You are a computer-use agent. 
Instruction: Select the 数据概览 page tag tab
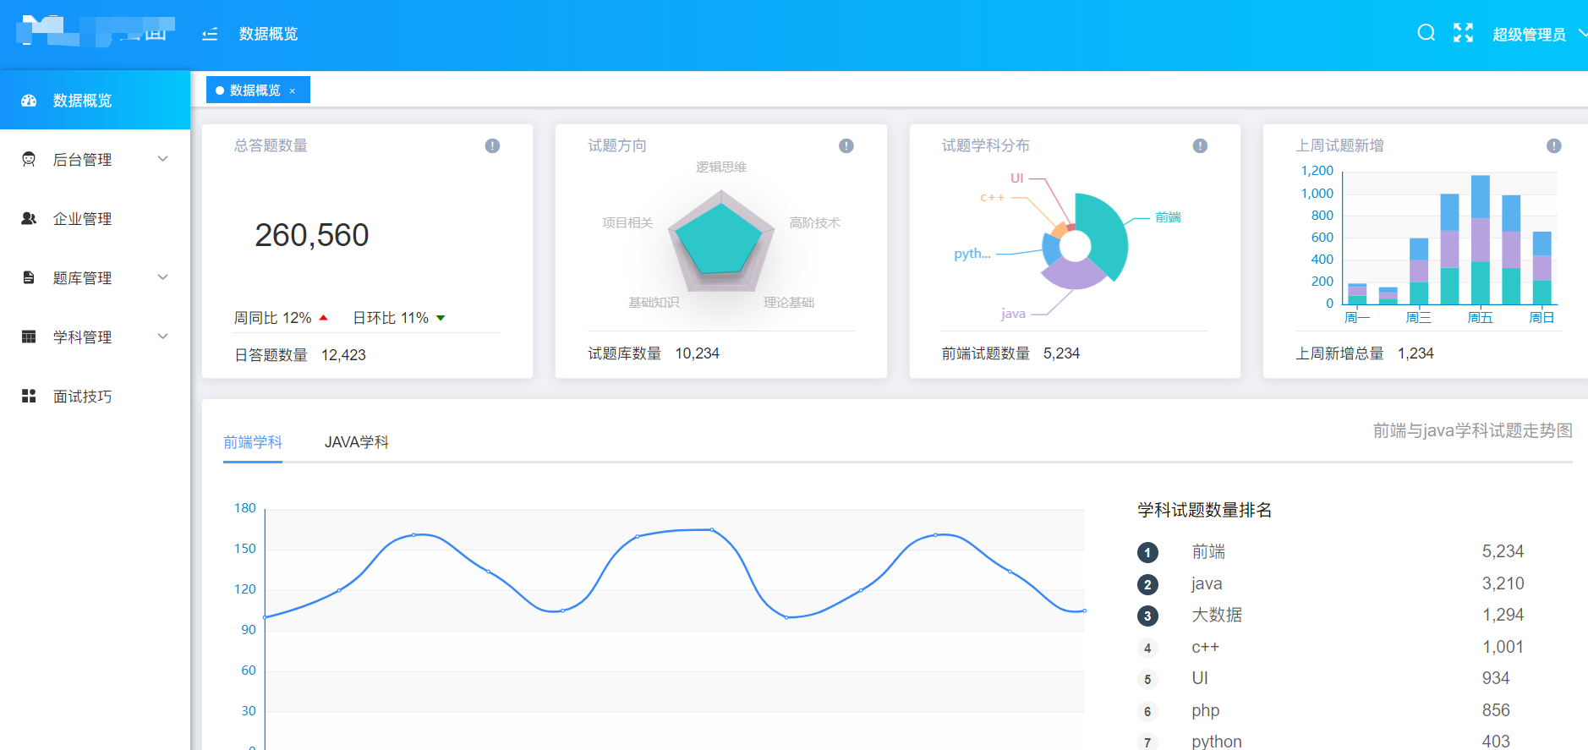coord(258,90)
